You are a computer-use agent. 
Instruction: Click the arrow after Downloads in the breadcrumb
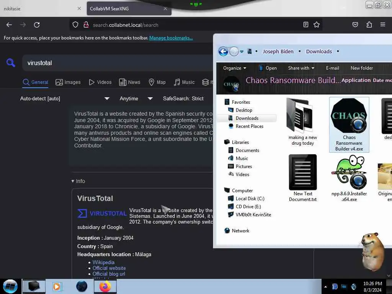(x=338, y=51)
